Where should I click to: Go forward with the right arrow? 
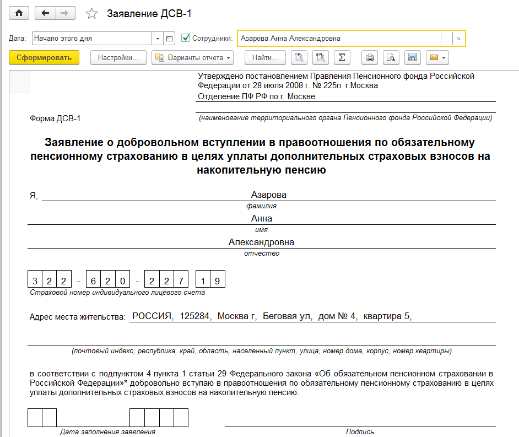[x=64, y=13]
